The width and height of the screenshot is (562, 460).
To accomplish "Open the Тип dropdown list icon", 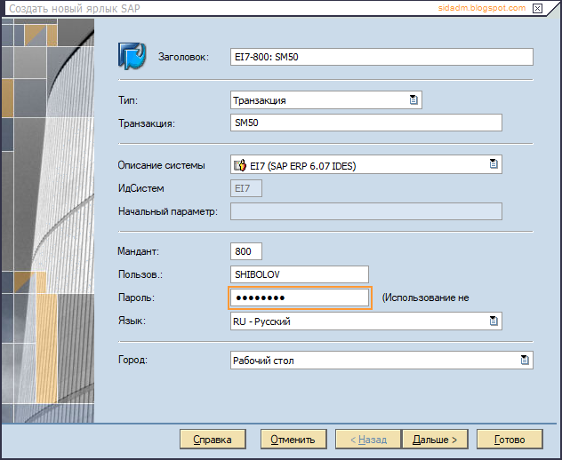I will click(413, 99).
